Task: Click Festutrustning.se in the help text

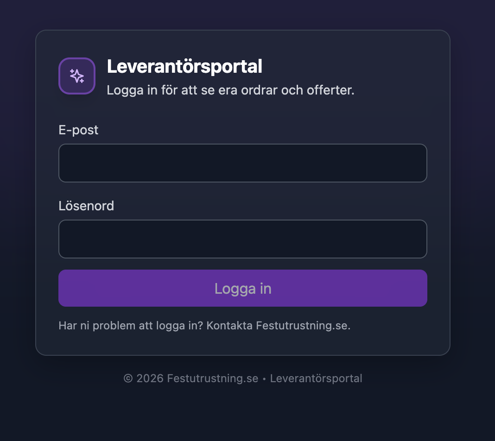Action: point(303,326)
